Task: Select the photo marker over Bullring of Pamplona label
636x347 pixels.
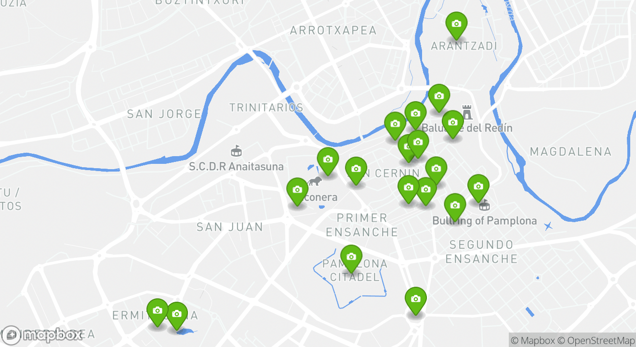Action: coord(455,207)
